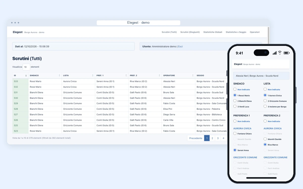Choose '2 Bianchi Elena' as Sindaco on phone
Screen dimensions: 303x189
pyautogui.click(x=235, y=101)
